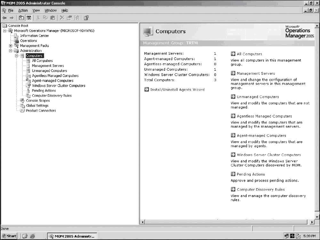The width and height of the screenshot is (320, 240).
Task: Click the Global Settings tree icon
Action: pos(22,106)
